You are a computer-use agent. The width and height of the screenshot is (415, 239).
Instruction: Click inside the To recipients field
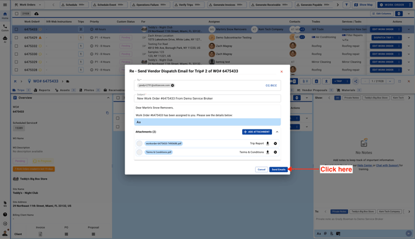pyautogui.click(x=207, y=85)
